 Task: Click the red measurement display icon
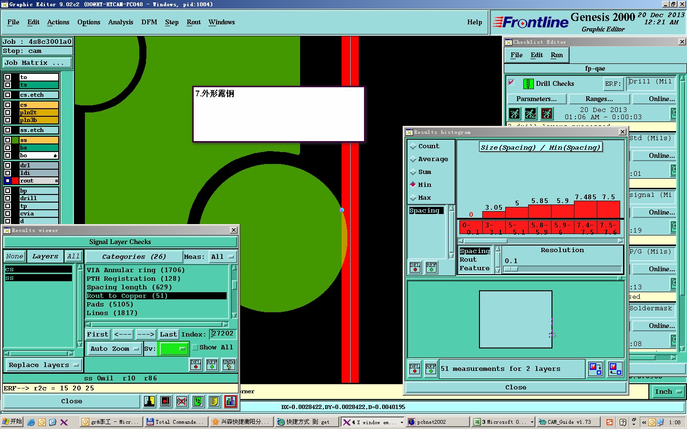[x=166, y=401]
